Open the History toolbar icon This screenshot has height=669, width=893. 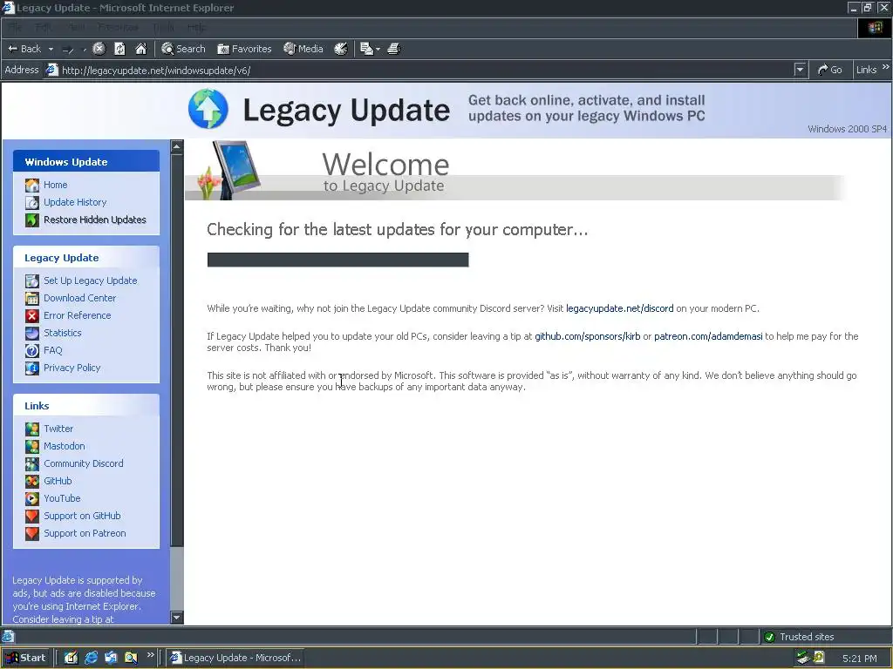(341, 49)
